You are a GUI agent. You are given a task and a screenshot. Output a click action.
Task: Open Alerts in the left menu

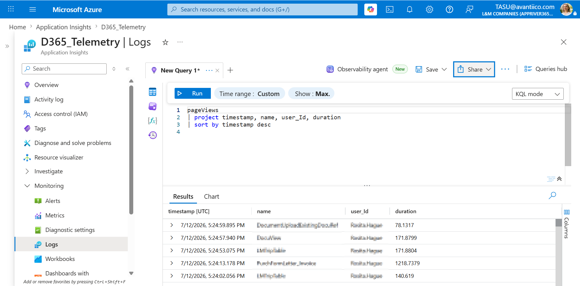pyautogui.click(x=53, y=201)
